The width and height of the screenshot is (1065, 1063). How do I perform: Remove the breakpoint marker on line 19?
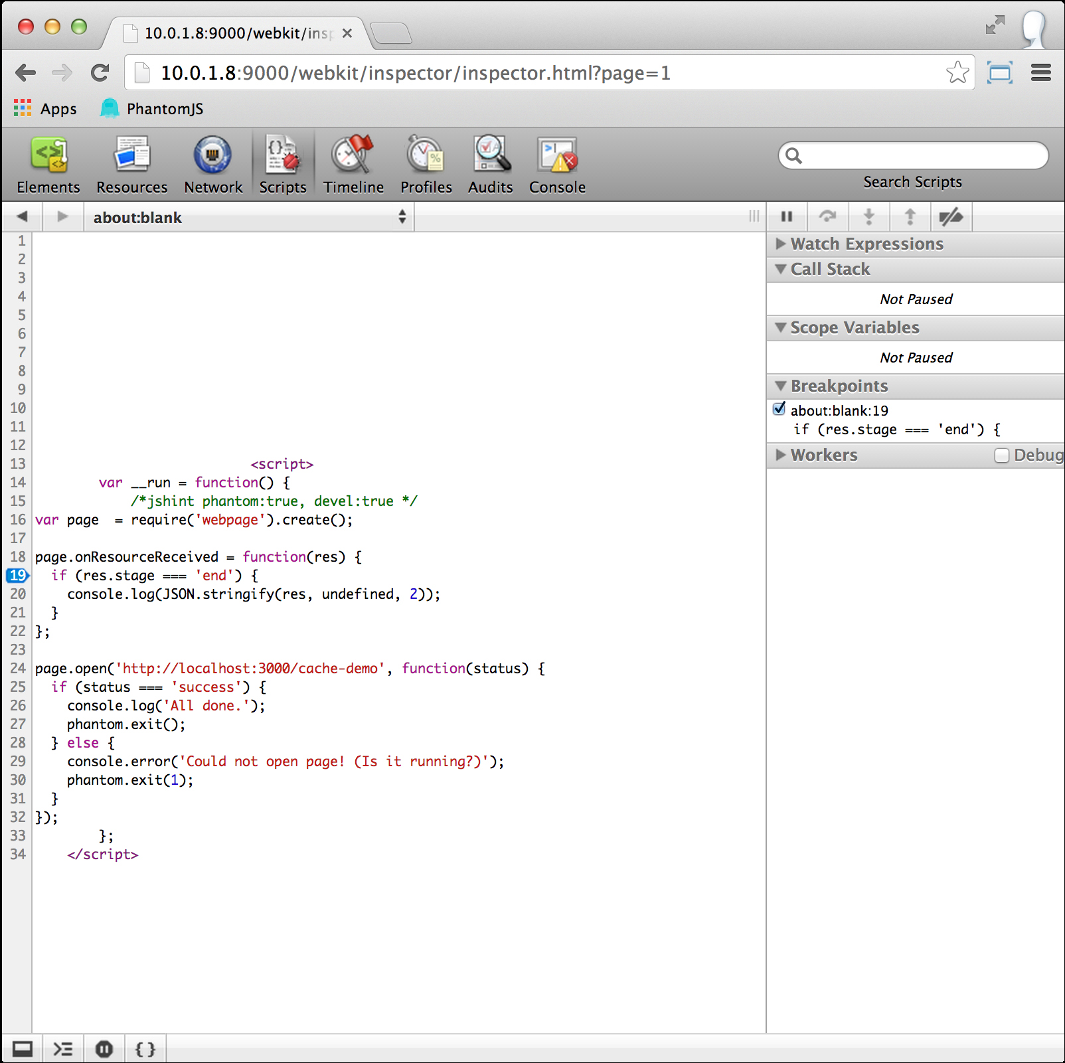coord(18,575)
